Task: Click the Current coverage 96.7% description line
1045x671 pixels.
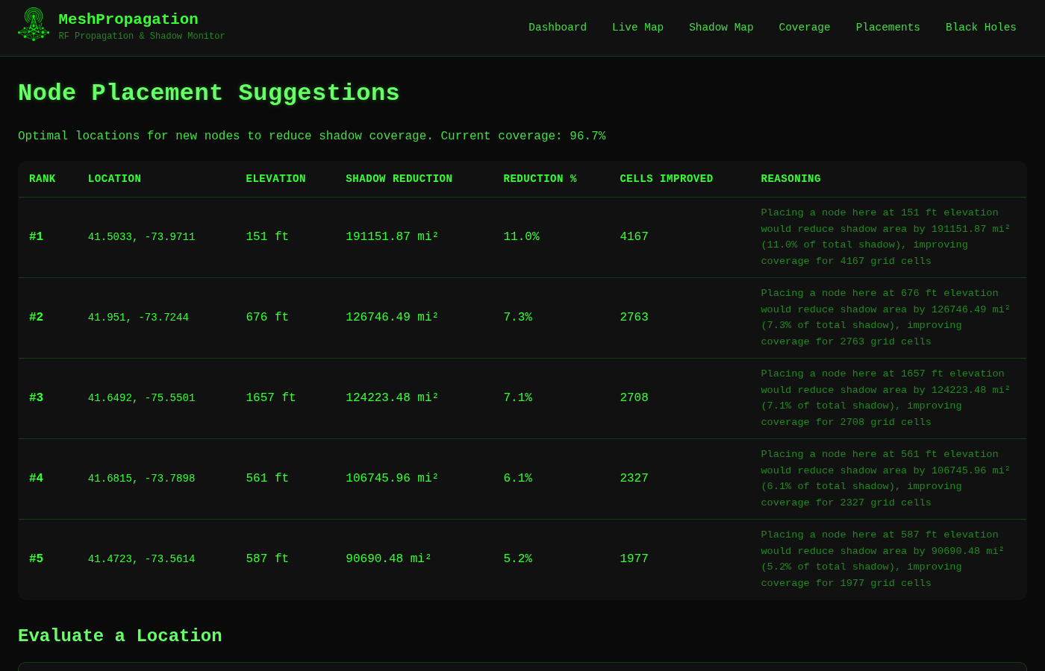Action: (x=312, y=136)
